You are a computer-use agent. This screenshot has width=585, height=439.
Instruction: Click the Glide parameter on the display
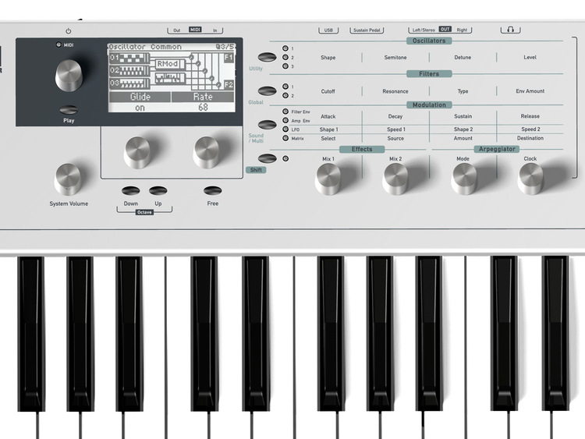140,97
